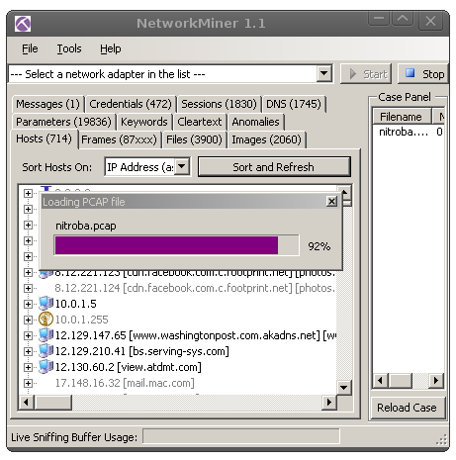This screenshot has height=460, width=456.
Task: Expand the 10.0.1.5 host node
Action: click(x=29, y=304)
